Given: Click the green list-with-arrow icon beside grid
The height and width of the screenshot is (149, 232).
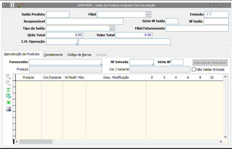Looking at the screenshot, I should pos(8,96).
